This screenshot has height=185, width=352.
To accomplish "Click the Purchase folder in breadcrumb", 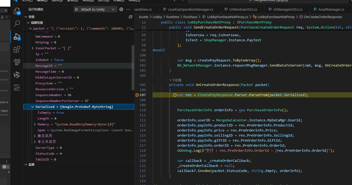I will (x=190, y=17).
